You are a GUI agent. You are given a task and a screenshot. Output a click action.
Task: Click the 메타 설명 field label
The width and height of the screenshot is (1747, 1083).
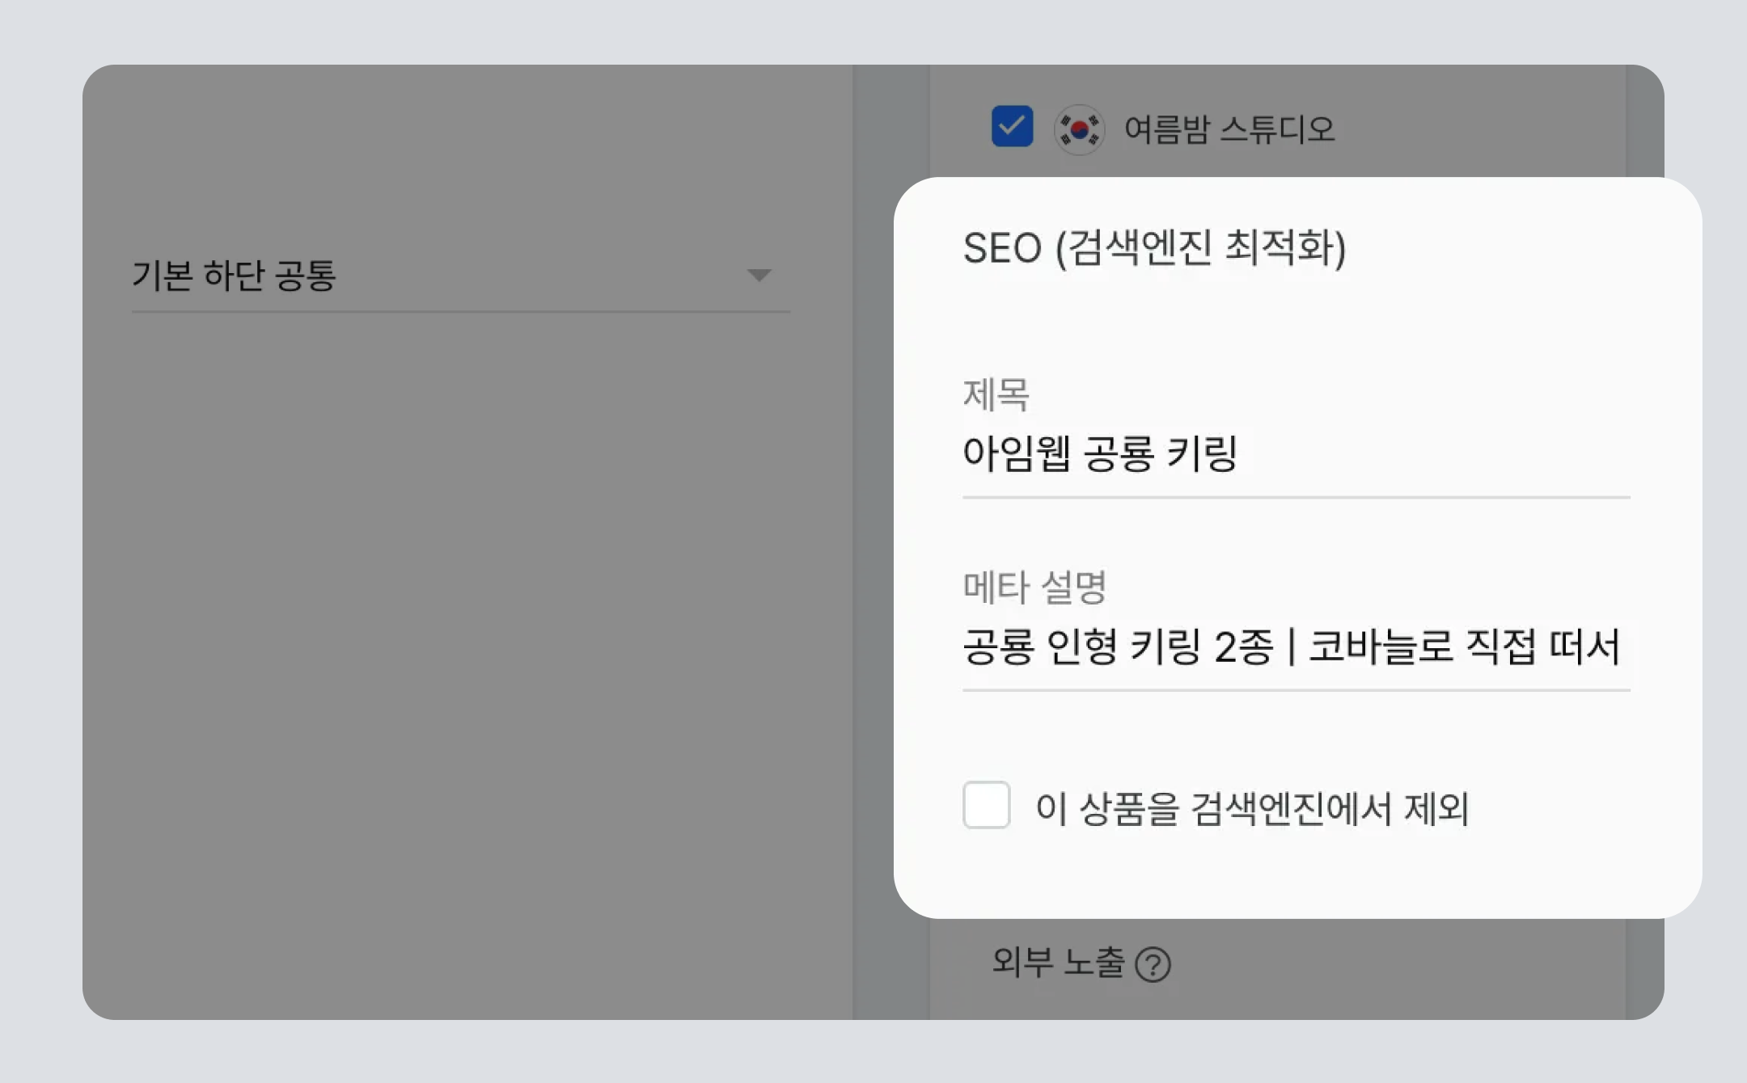click(1034, 587)
